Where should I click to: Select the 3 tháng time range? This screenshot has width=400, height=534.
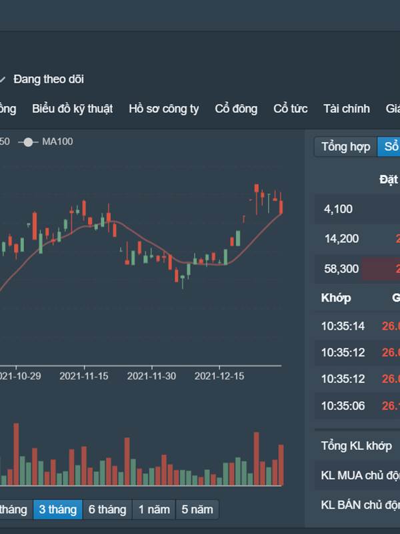tap(57, 509)
